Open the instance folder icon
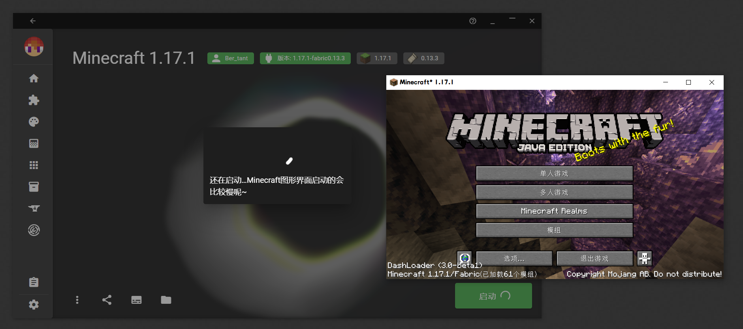The height and width of the screenshot is (329, 743). (x=166, y=300)
